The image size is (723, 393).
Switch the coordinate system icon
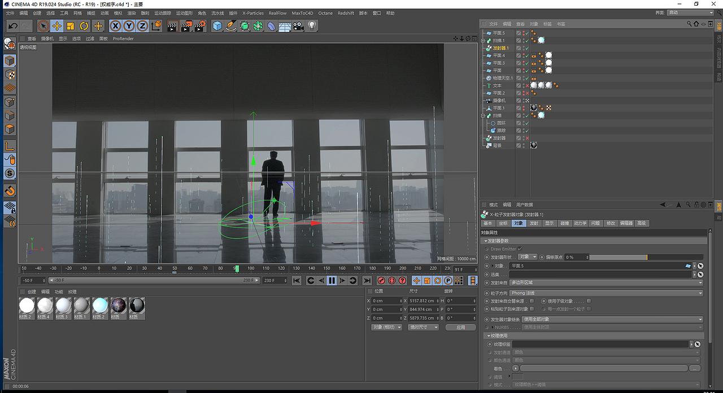click(156, 26)
